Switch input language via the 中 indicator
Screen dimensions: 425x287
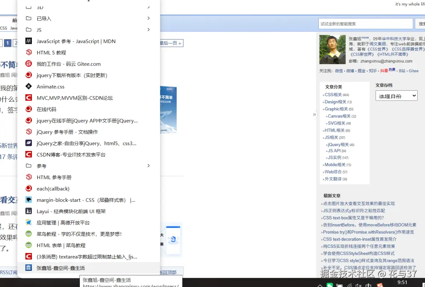pyautogui.click(x=369, y=284)
